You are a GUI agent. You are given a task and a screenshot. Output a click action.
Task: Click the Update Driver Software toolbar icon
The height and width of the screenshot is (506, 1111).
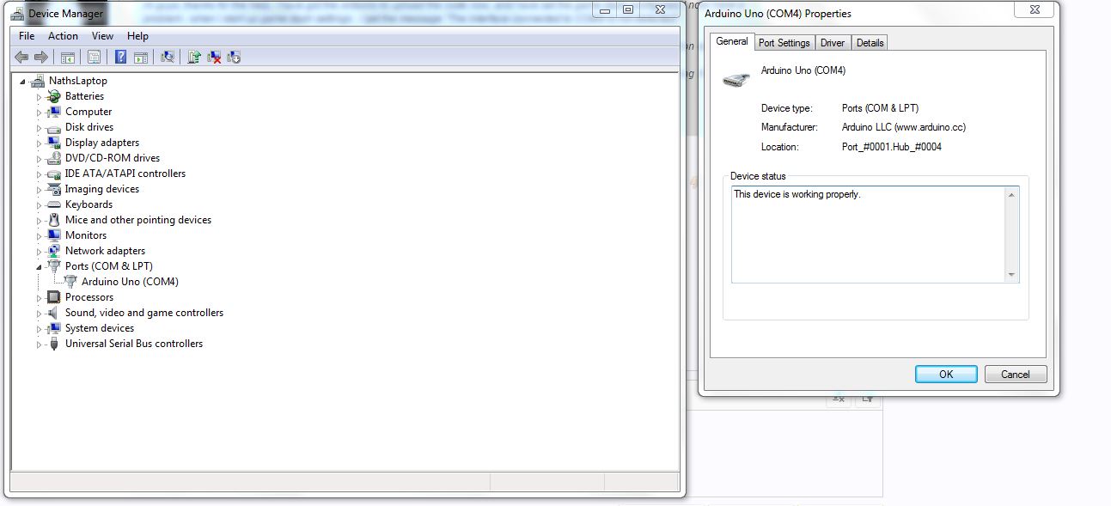coord(194,57)
